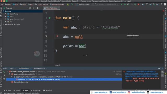
Task: Open the AVD Manager icon in the toolbar
Action: tap(154, 4)
